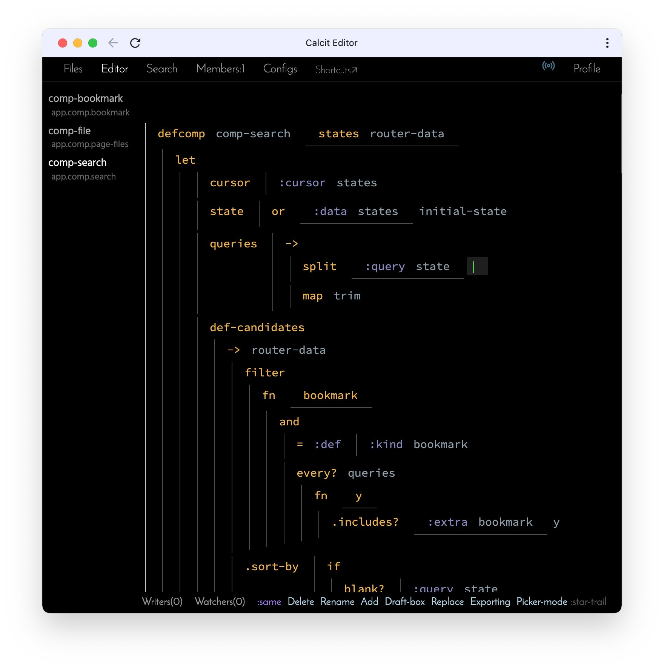Focus the active leaf with green cursor
This screenshot has width=664, height=669.
[477, 266]
